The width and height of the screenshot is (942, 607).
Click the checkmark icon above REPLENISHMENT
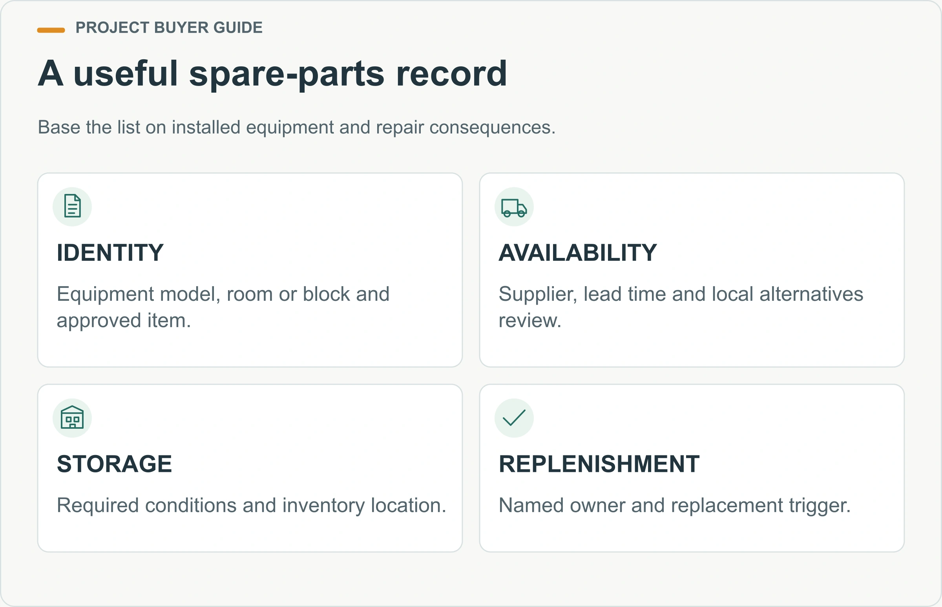click(x=514, y=418)
